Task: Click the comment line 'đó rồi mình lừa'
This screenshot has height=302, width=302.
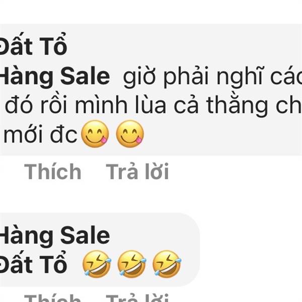Action: click(86, 106)
